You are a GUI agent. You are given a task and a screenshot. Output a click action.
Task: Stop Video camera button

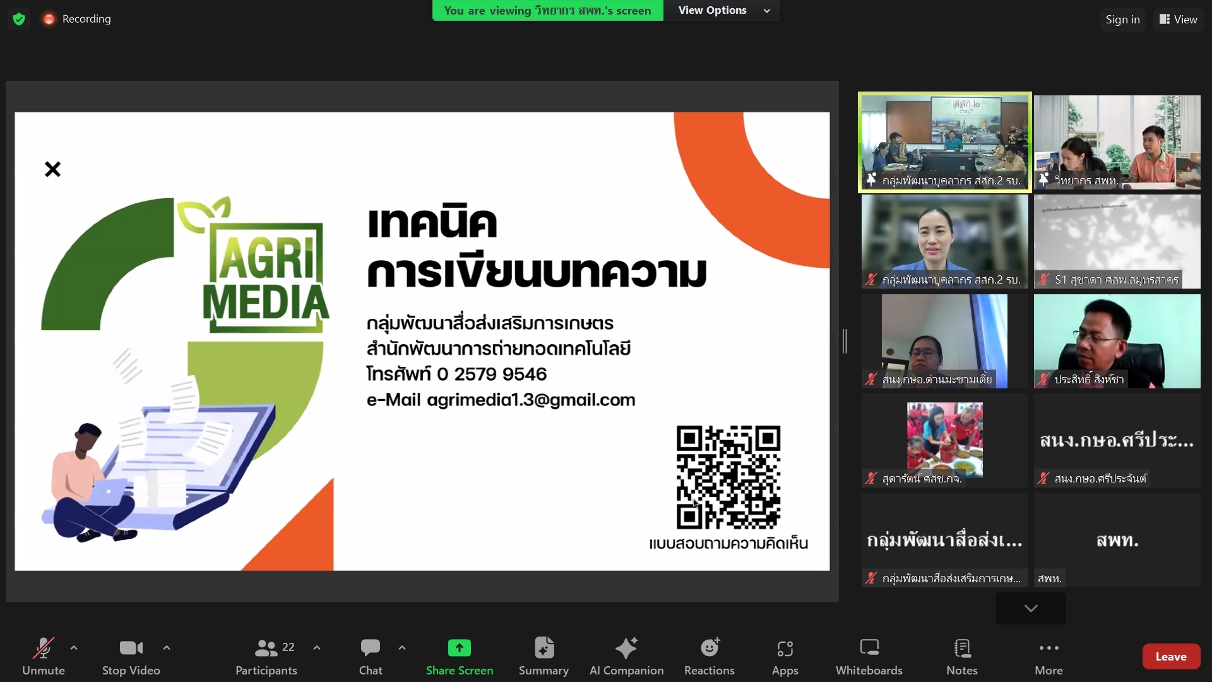(131, 657)
